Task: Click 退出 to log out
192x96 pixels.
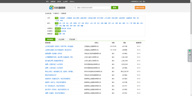Action: point(144,2)
